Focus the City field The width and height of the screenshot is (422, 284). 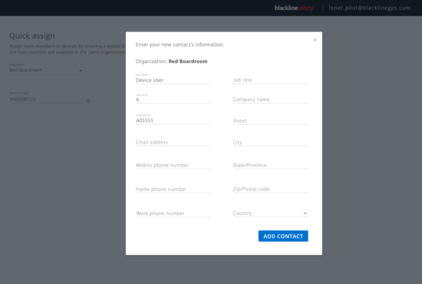(x=270, y=142)
